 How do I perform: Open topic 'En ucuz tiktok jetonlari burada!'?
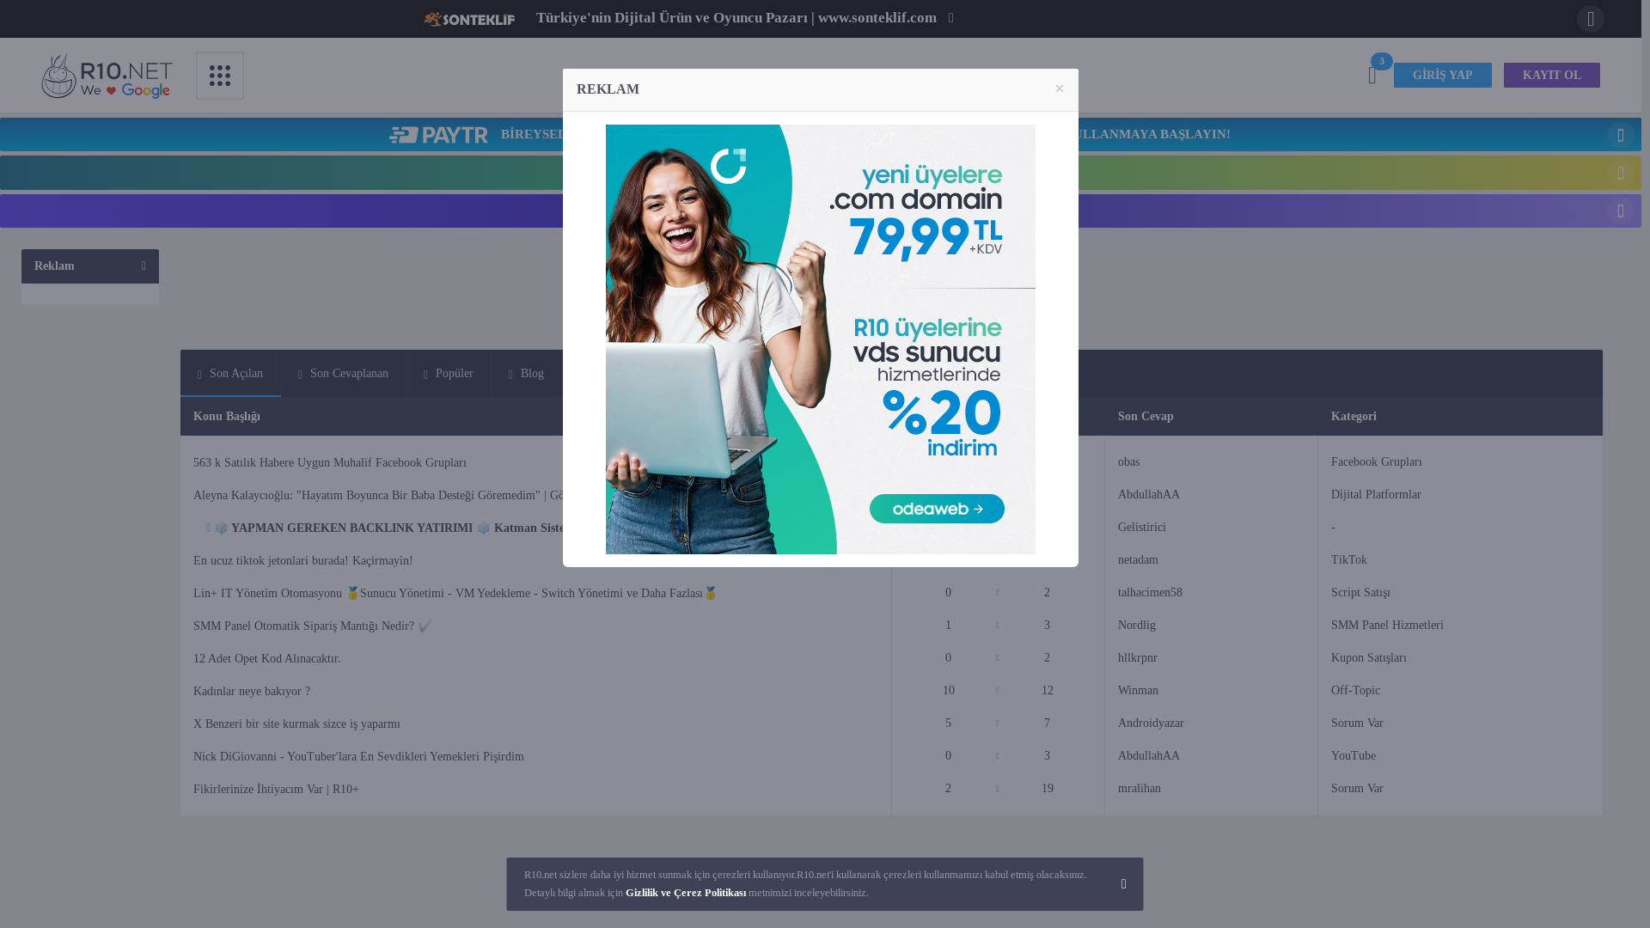(x=302, y=561)
